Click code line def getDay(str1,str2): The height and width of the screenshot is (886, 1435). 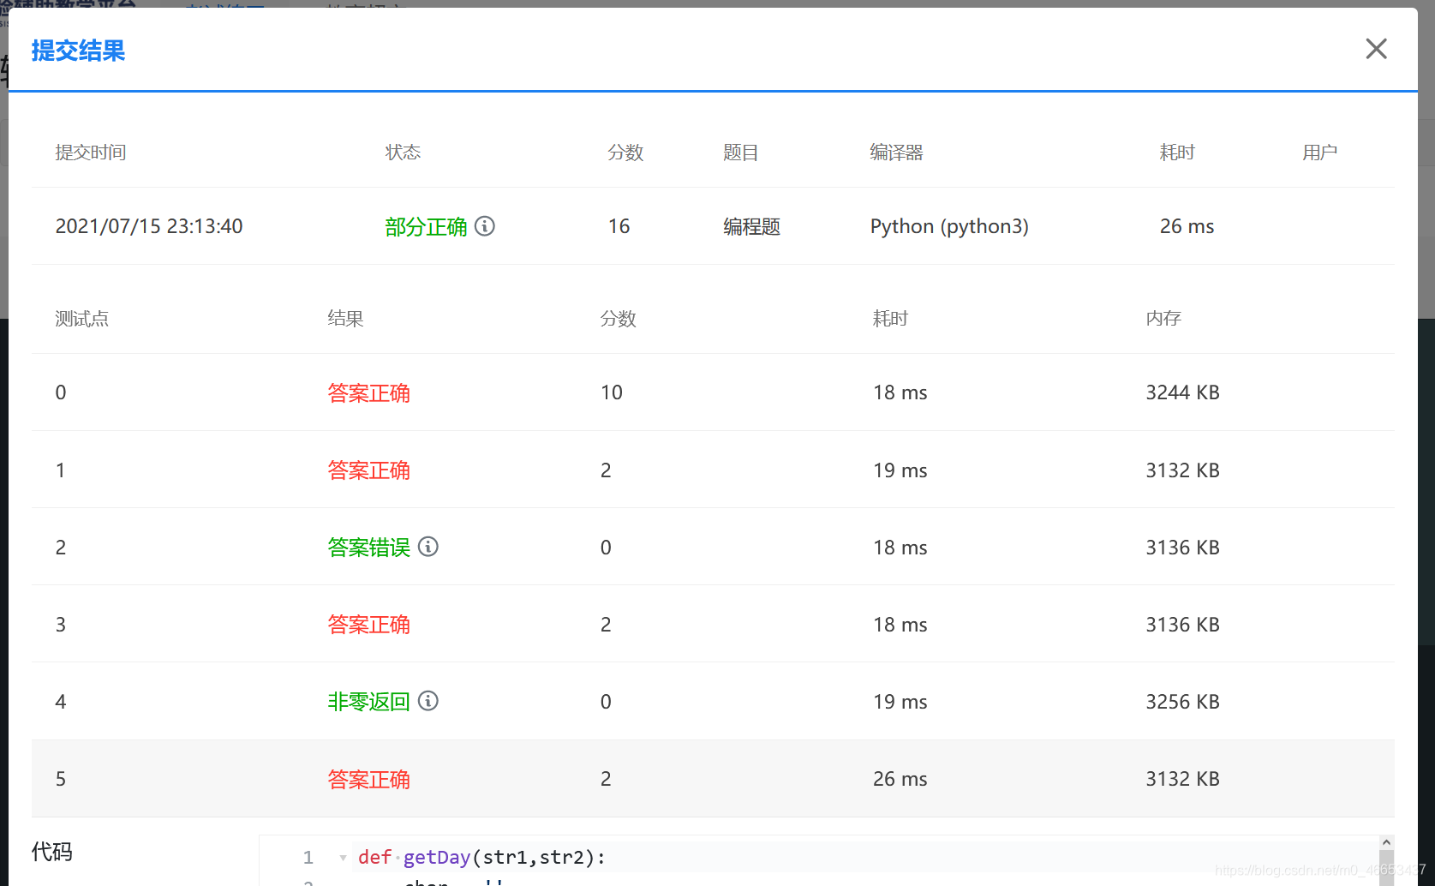tap(481, 858)
